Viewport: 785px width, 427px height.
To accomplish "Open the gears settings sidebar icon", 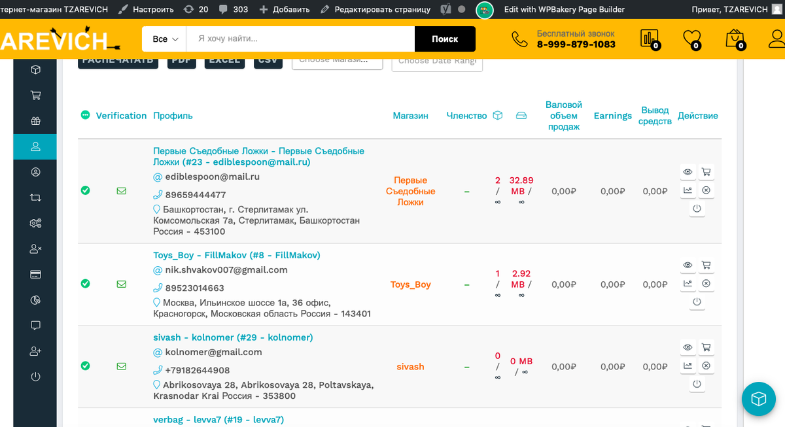I will 35,223.
